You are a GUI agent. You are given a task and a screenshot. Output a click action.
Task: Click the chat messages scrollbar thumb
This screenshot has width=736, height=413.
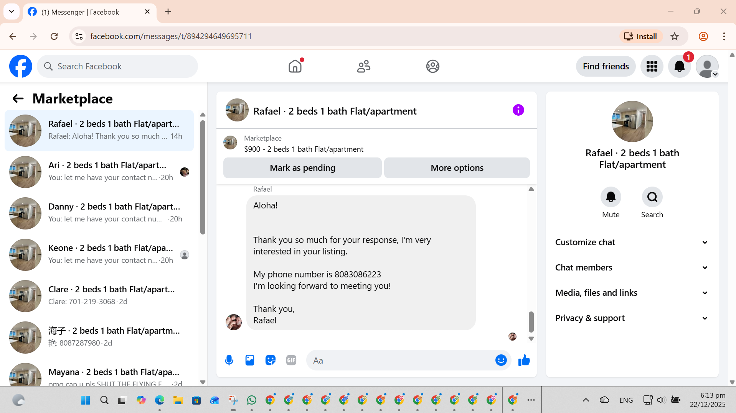531,322
